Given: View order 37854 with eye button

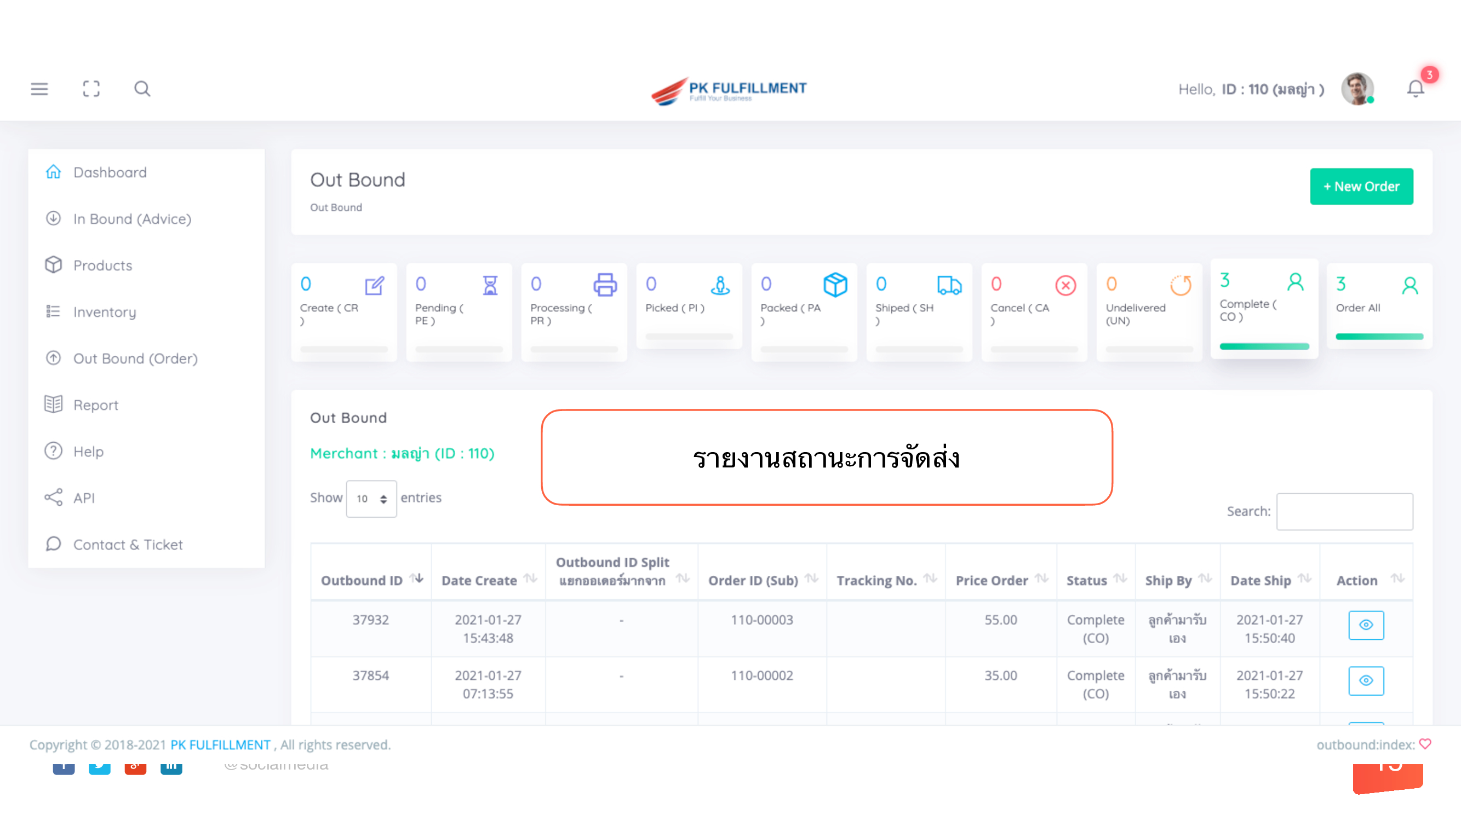Looking at the screenshot, I should (x=1365, y=680).
